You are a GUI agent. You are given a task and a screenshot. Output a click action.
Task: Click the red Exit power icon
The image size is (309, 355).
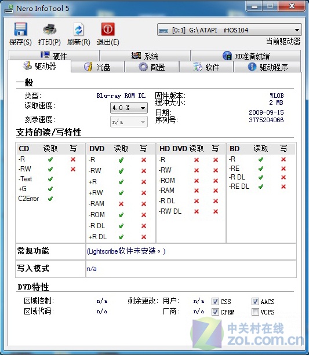click(x=108, y=29)
